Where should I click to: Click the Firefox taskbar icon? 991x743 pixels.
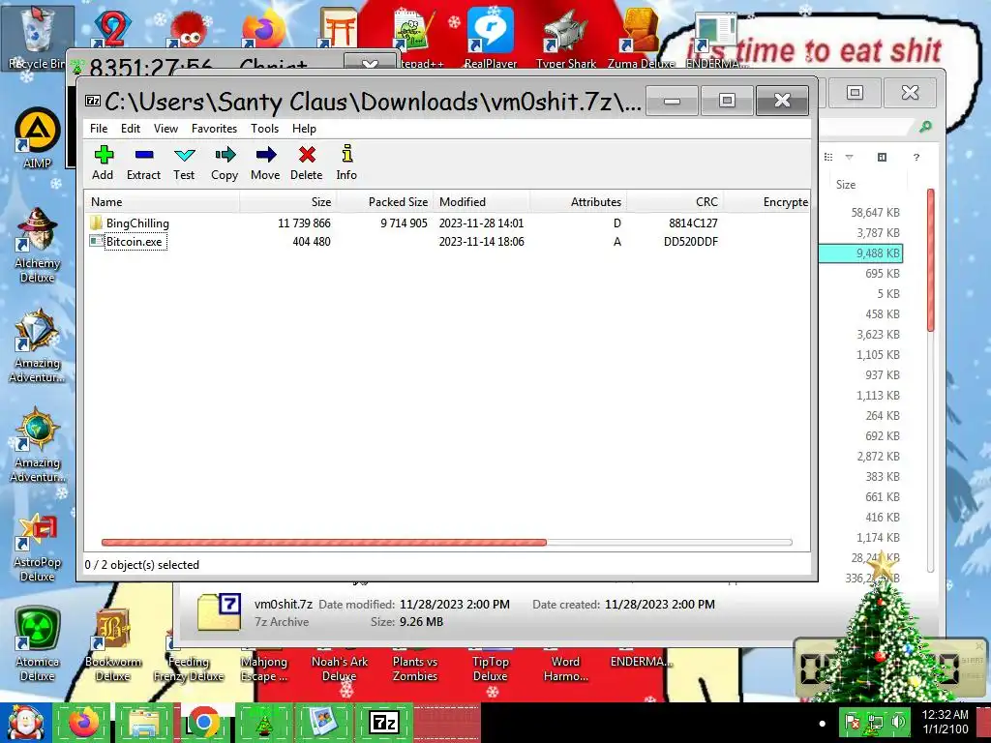point(83,723)
